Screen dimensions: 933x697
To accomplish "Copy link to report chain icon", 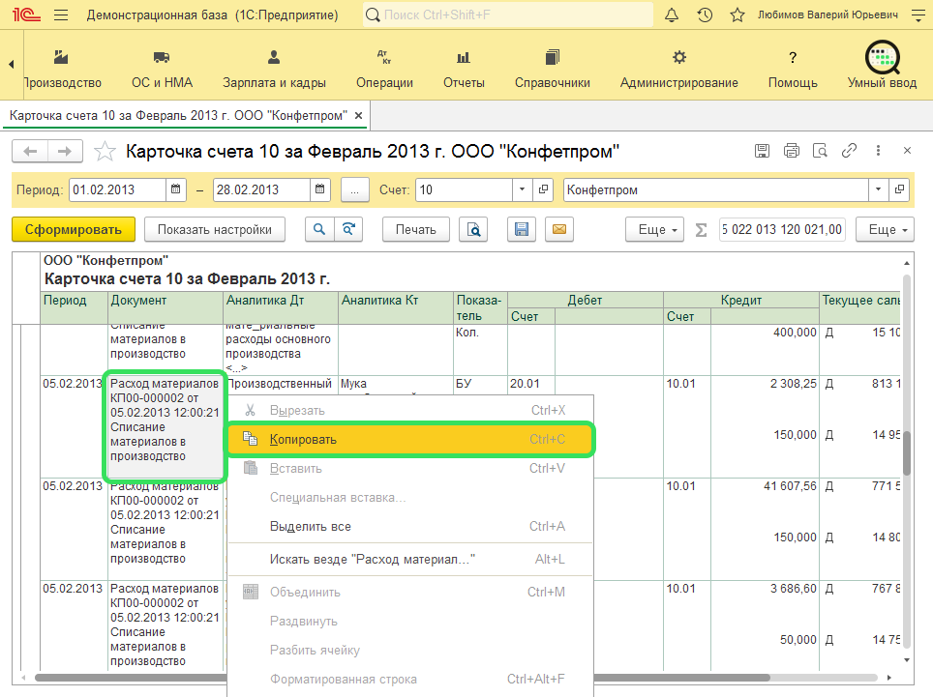I will click(849, 151).
